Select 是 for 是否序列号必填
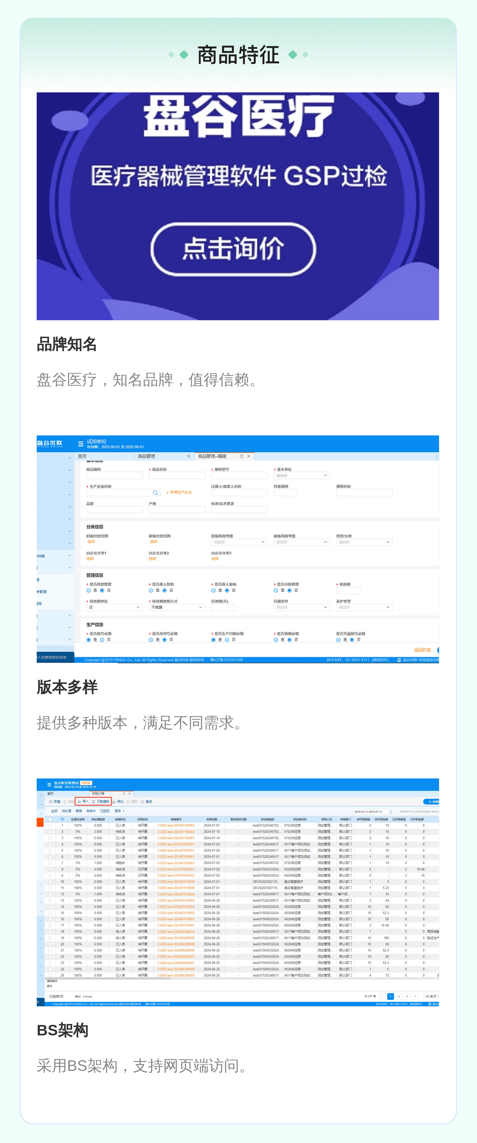The height and width of the screenshot is (1143, 477). [x=151, y=640]
